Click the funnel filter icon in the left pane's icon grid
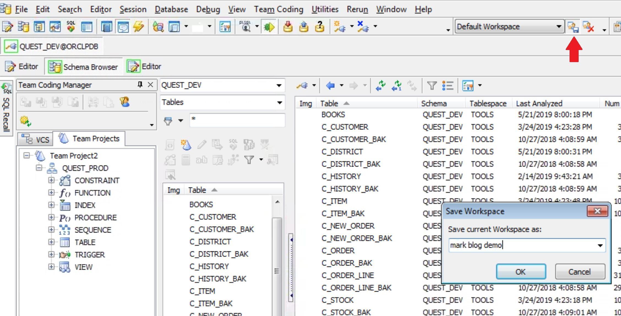621x316 pixels. (249, 160)
